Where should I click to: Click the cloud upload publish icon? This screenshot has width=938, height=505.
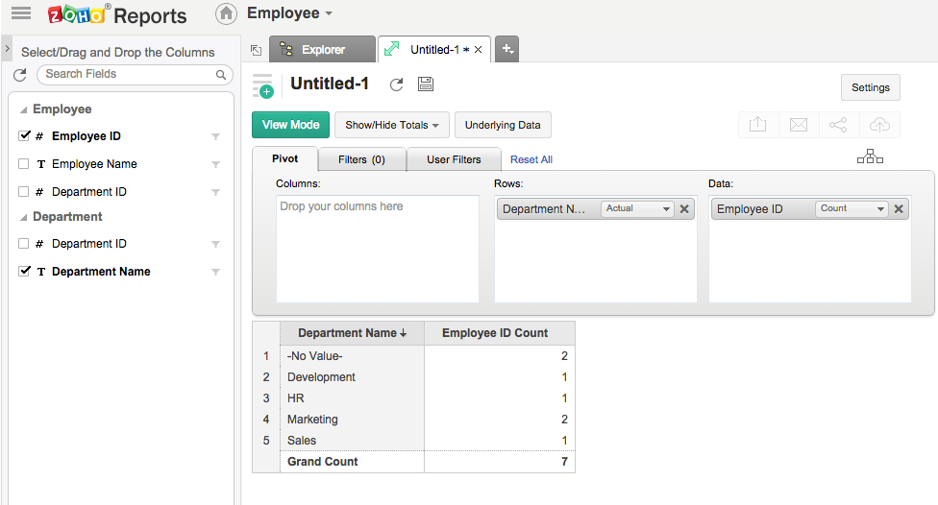pyautogui.click(x=878, y=125)
